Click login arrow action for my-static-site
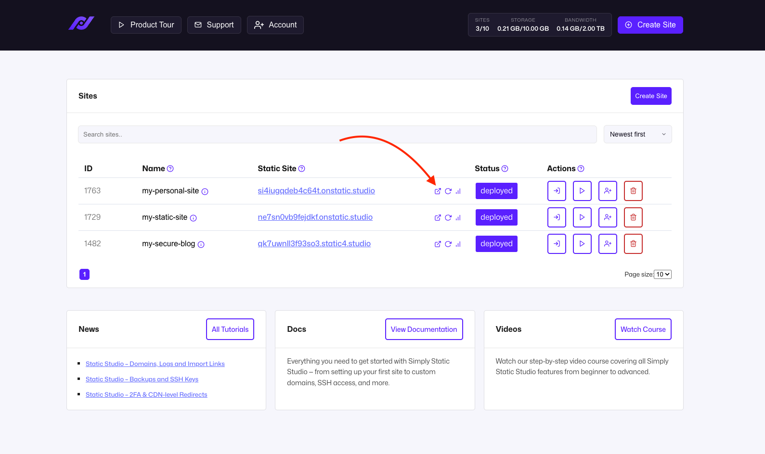The image size is (765, 454). click(x=557, y=217)
